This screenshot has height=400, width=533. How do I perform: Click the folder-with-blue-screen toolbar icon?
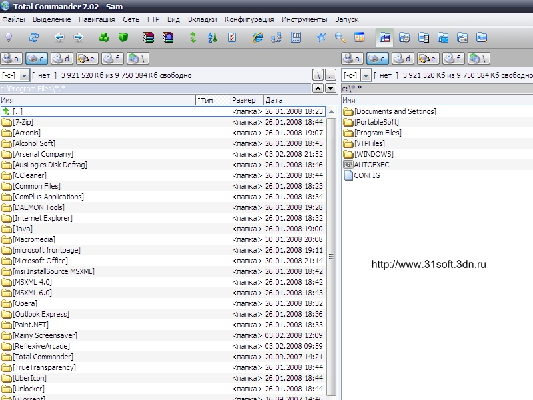(443, 37)
